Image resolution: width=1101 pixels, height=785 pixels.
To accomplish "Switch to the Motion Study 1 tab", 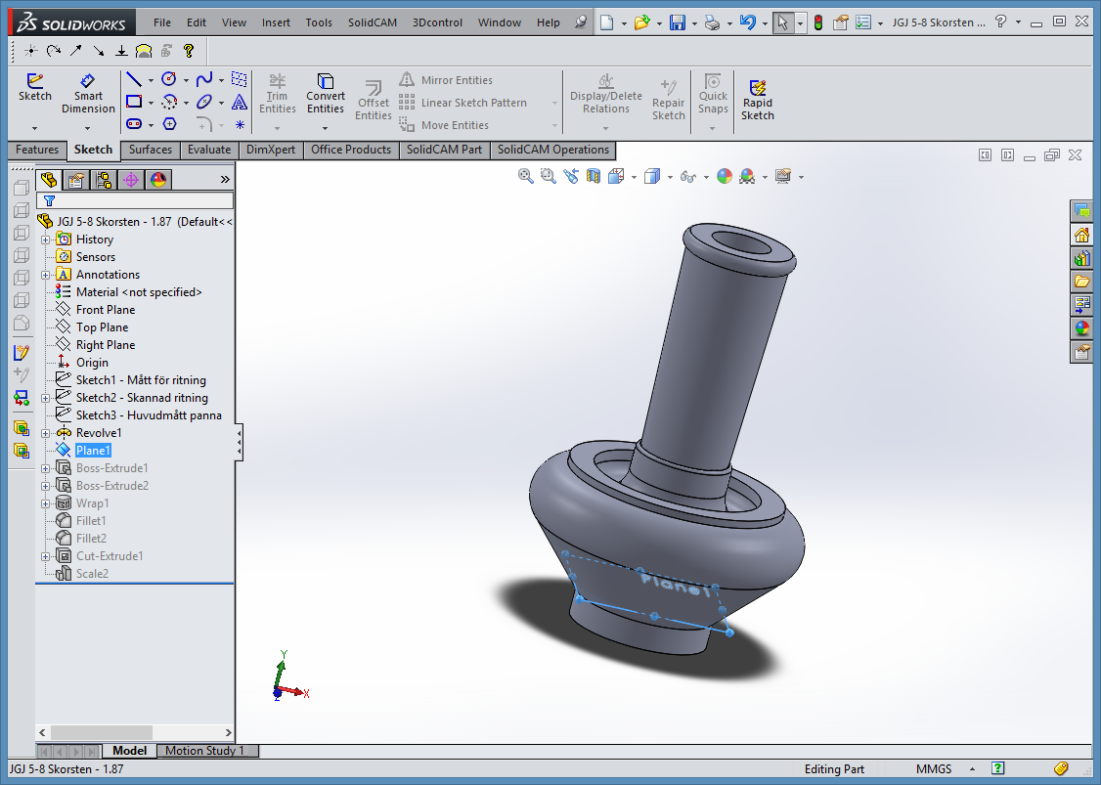I will pyautogui.click(x=207, y=751).
